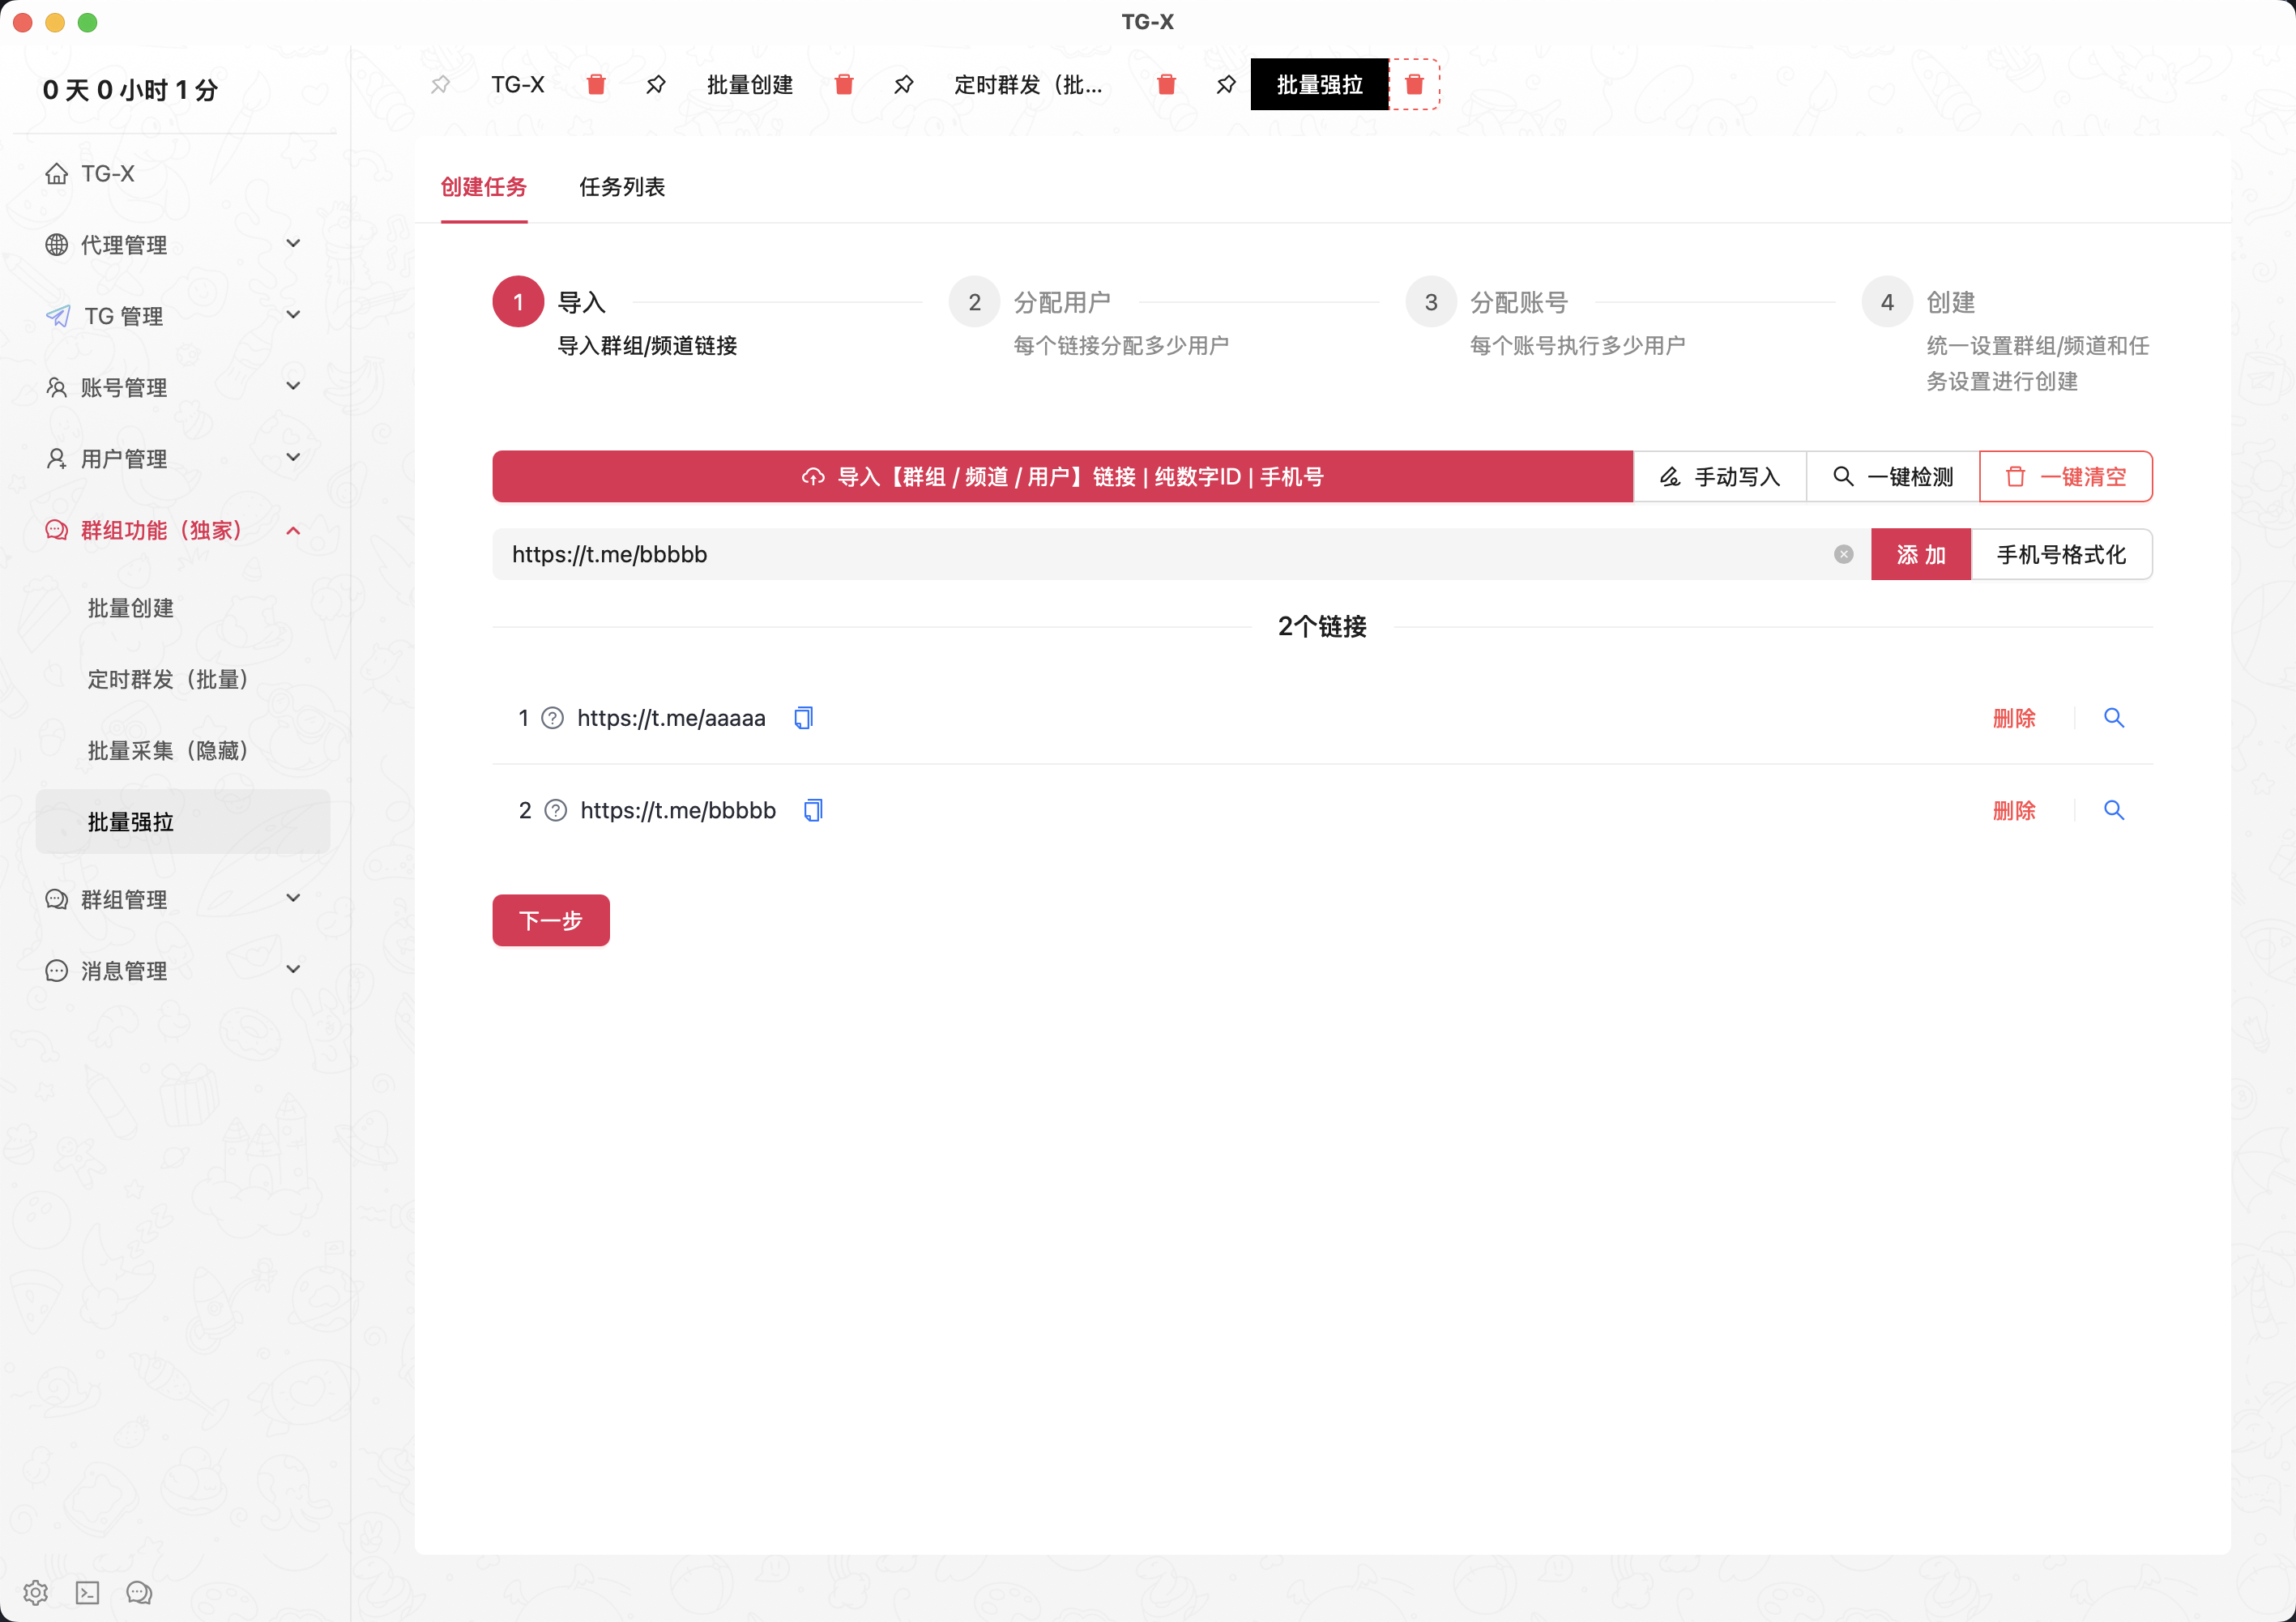Click 一键清空 to clear all links
Image resolution: width=2296 pixels, height=1622 pixels.
pyautogui.click(x=2066, y=477)
